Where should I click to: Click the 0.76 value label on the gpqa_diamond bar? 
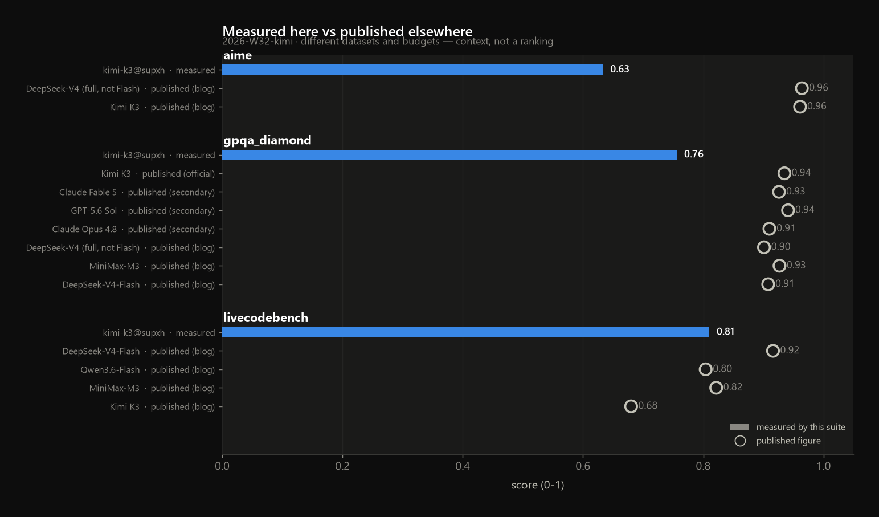694,154
